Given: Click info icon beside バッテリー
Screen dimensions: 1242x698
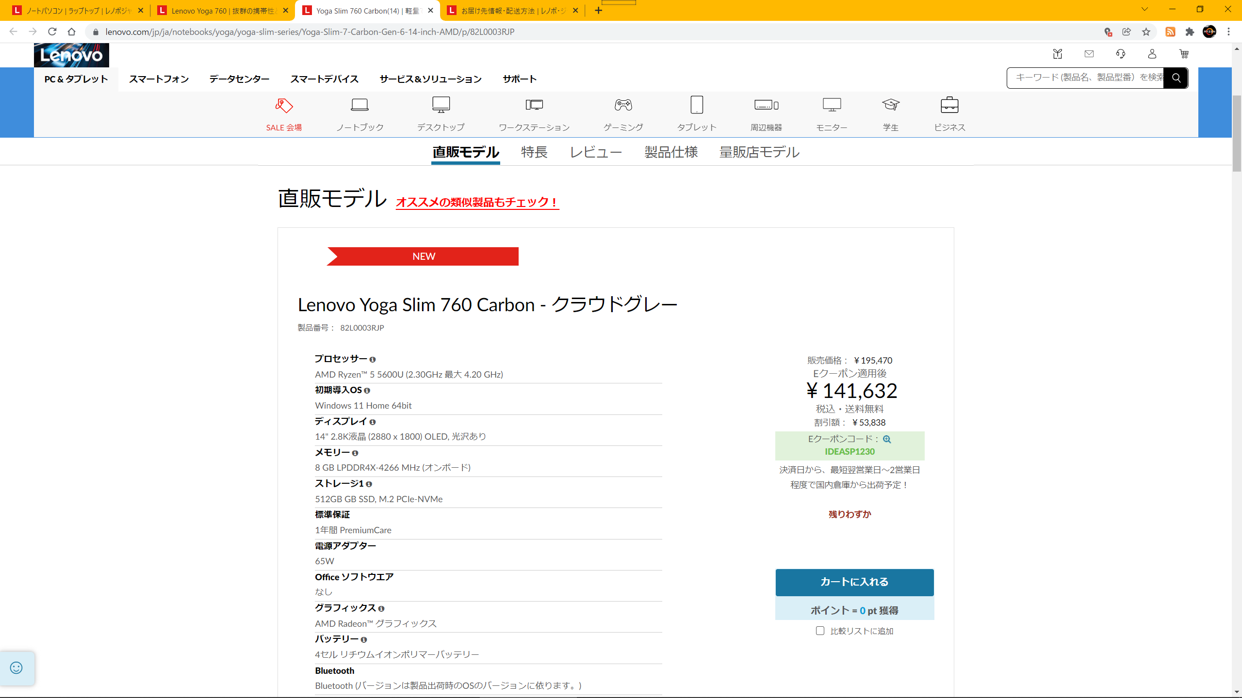Looking at the screenshot, I should (364, 640).
